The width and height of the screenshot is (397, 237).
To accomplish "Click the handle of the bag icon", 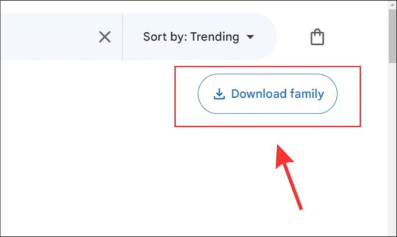I will point(317,31).
